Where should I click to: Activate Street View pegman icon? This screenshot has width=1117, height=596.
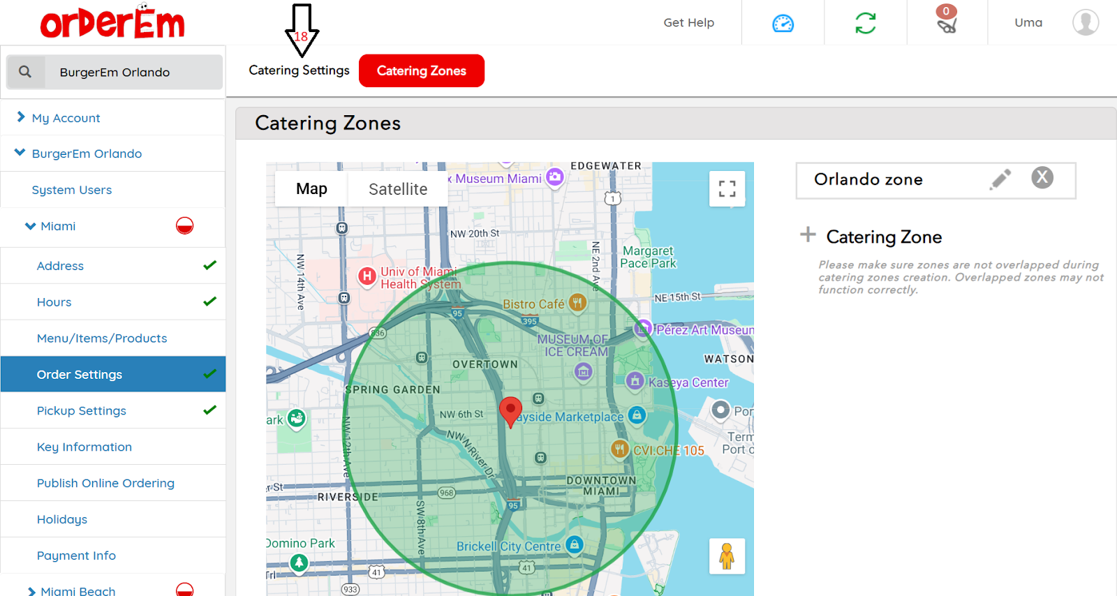(727, 556)
